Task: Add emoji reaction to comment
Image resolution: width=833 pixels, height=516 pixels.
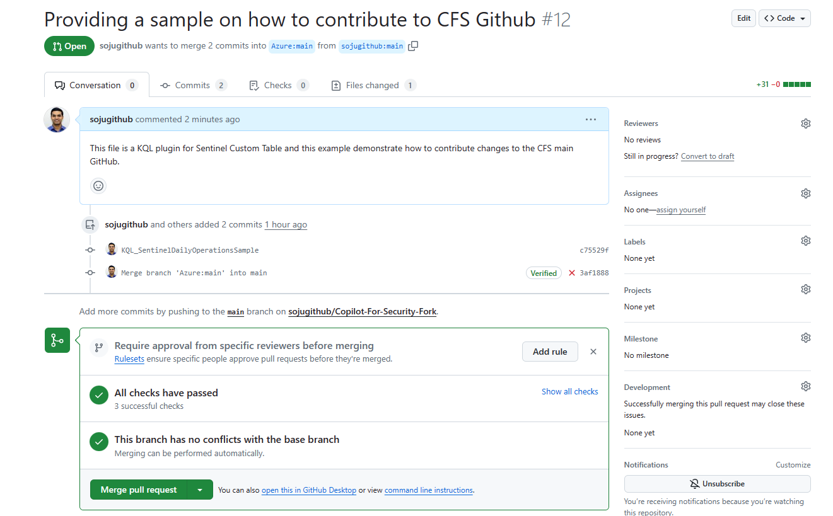Action: point(98,186)
